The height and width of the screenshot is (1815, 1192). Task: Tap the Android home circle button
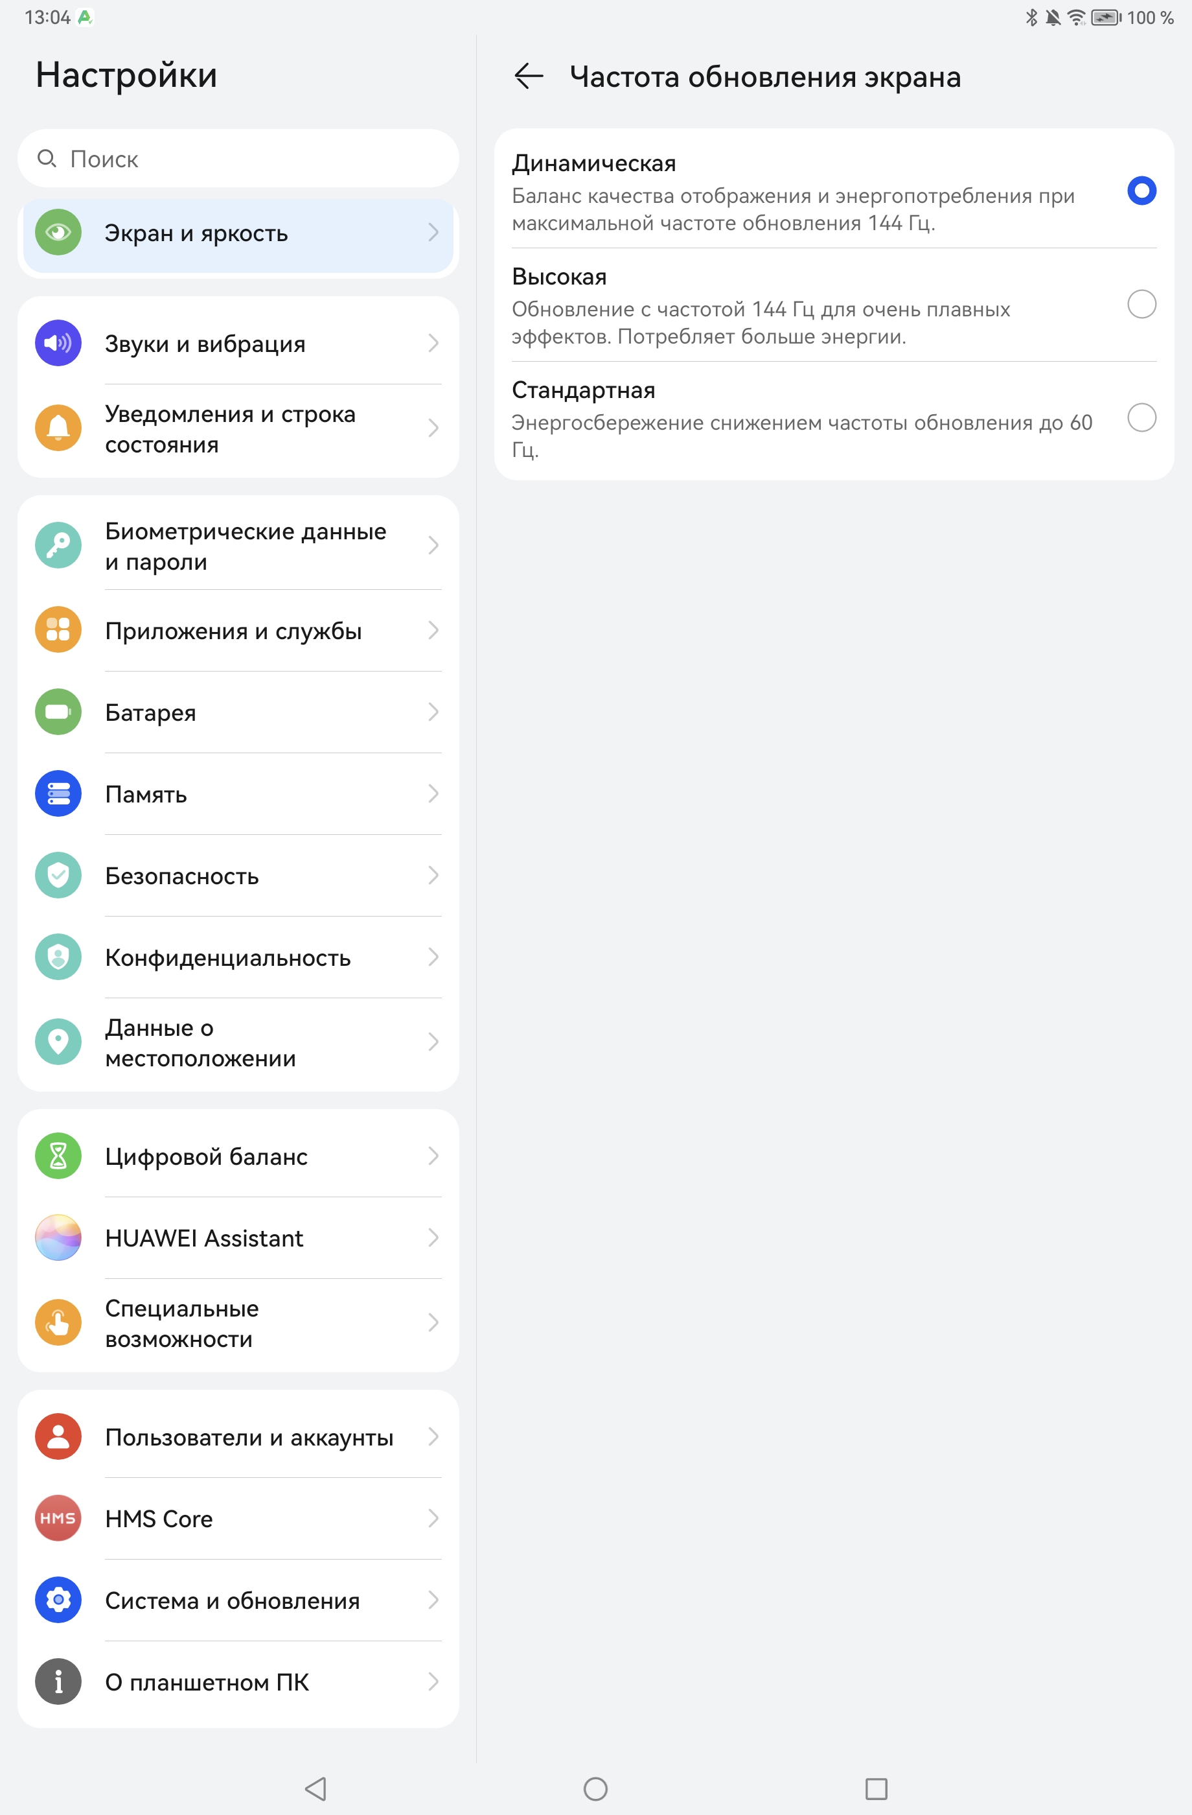point(595,1788)
